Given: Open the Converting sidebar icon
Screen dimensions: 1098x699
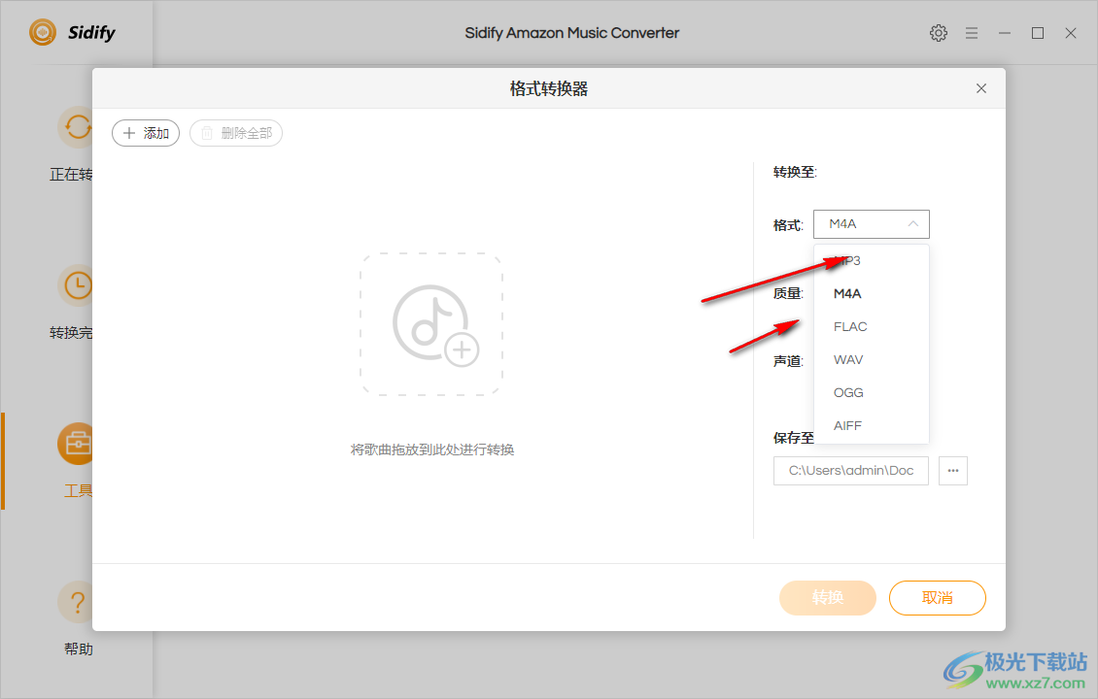Looking at the screenshot, I should point(76,127).
